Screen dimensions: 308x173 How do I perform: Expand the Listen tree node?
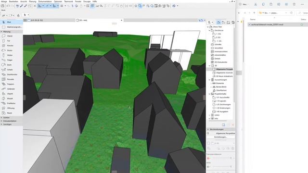coord(209,115)
